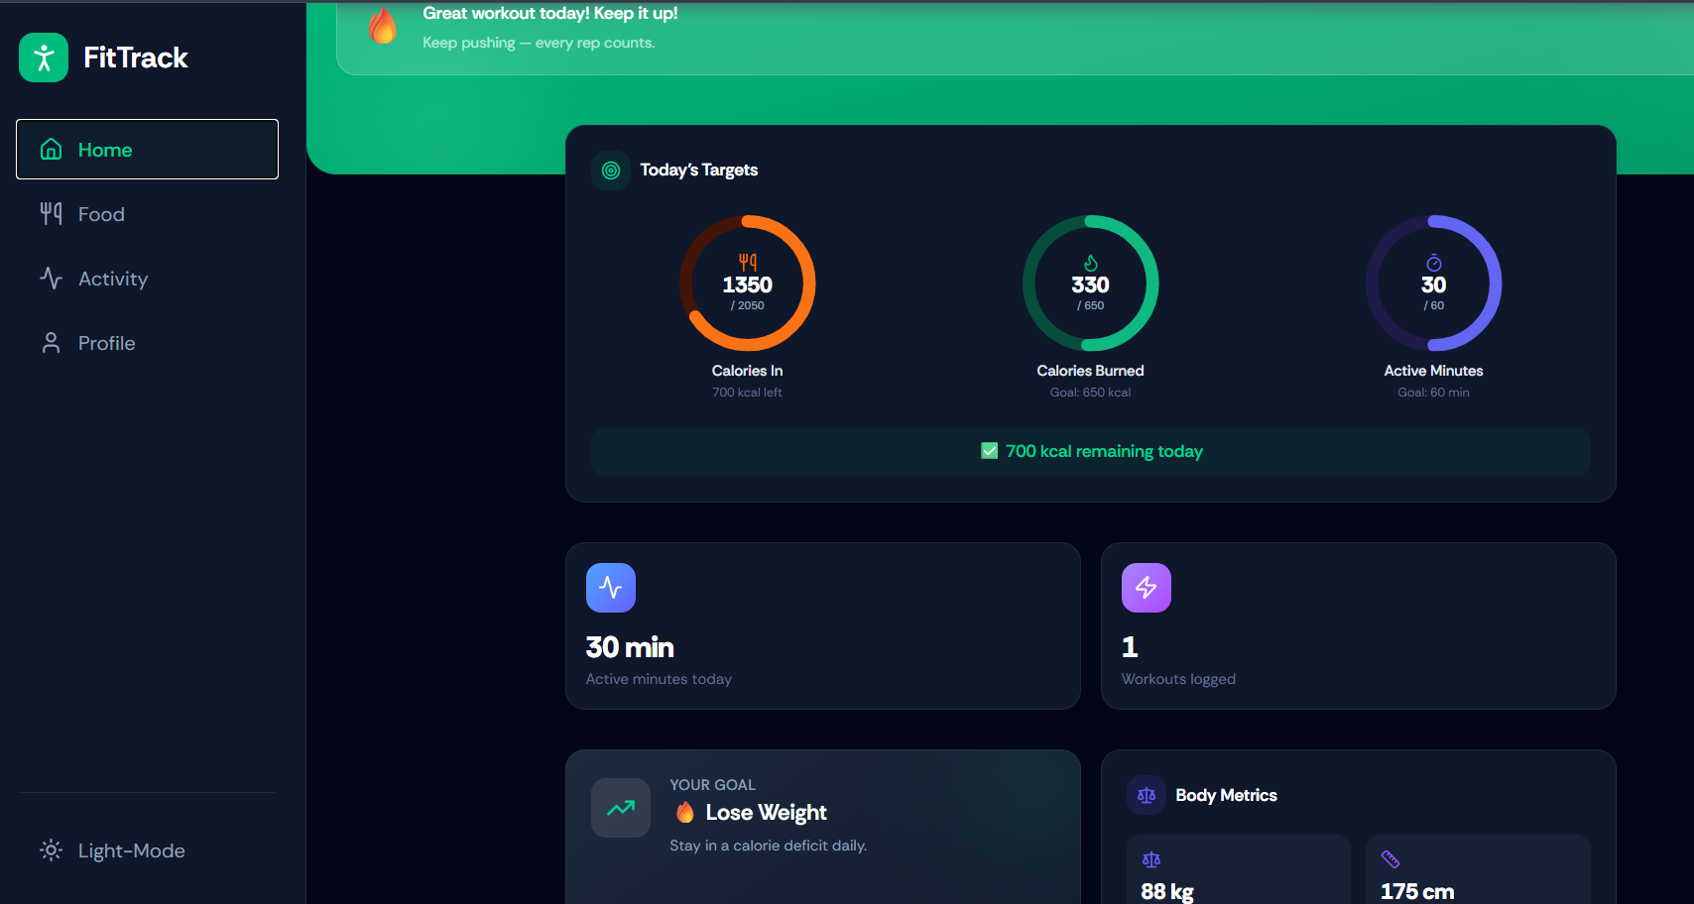Image resolution: width=1694 pixels, height=904 pixels.
Task: Open the Active minutes today card
Action: 823,625
